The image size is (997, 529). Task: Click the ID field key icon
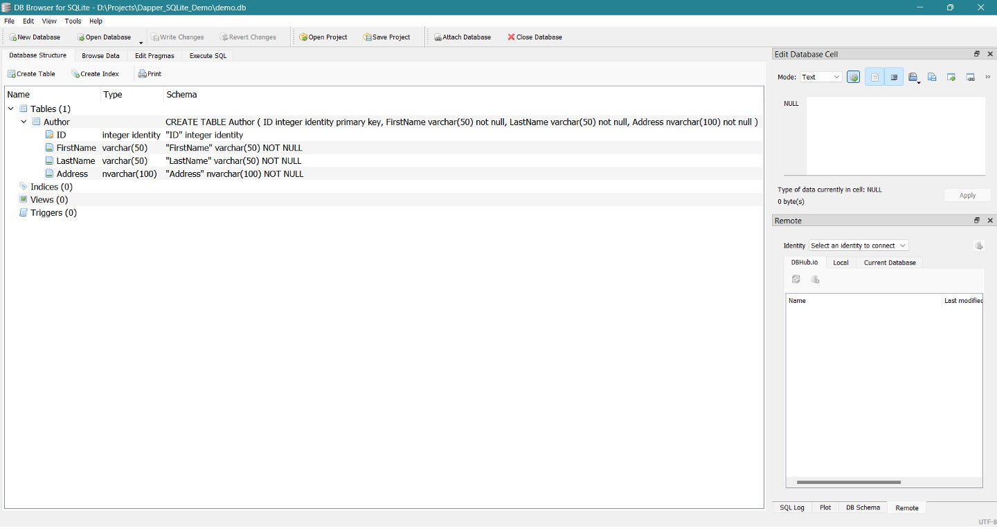pos(50,135)
